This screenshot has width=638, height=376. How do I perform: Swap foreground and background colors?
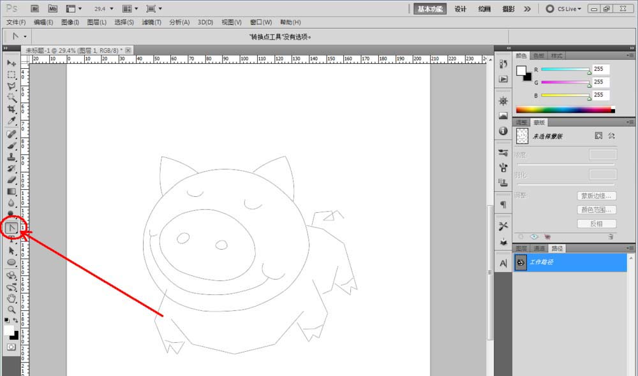15,321
